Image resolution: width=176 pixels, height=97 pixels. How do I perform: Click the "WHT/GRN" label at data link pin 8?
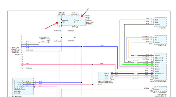29,50
